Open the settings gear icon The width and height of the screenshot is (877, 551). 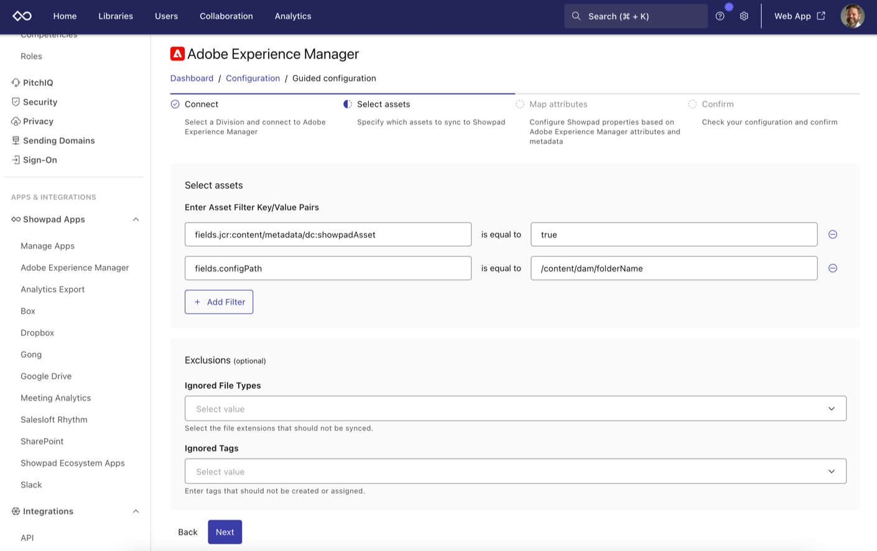click(744, 16)
